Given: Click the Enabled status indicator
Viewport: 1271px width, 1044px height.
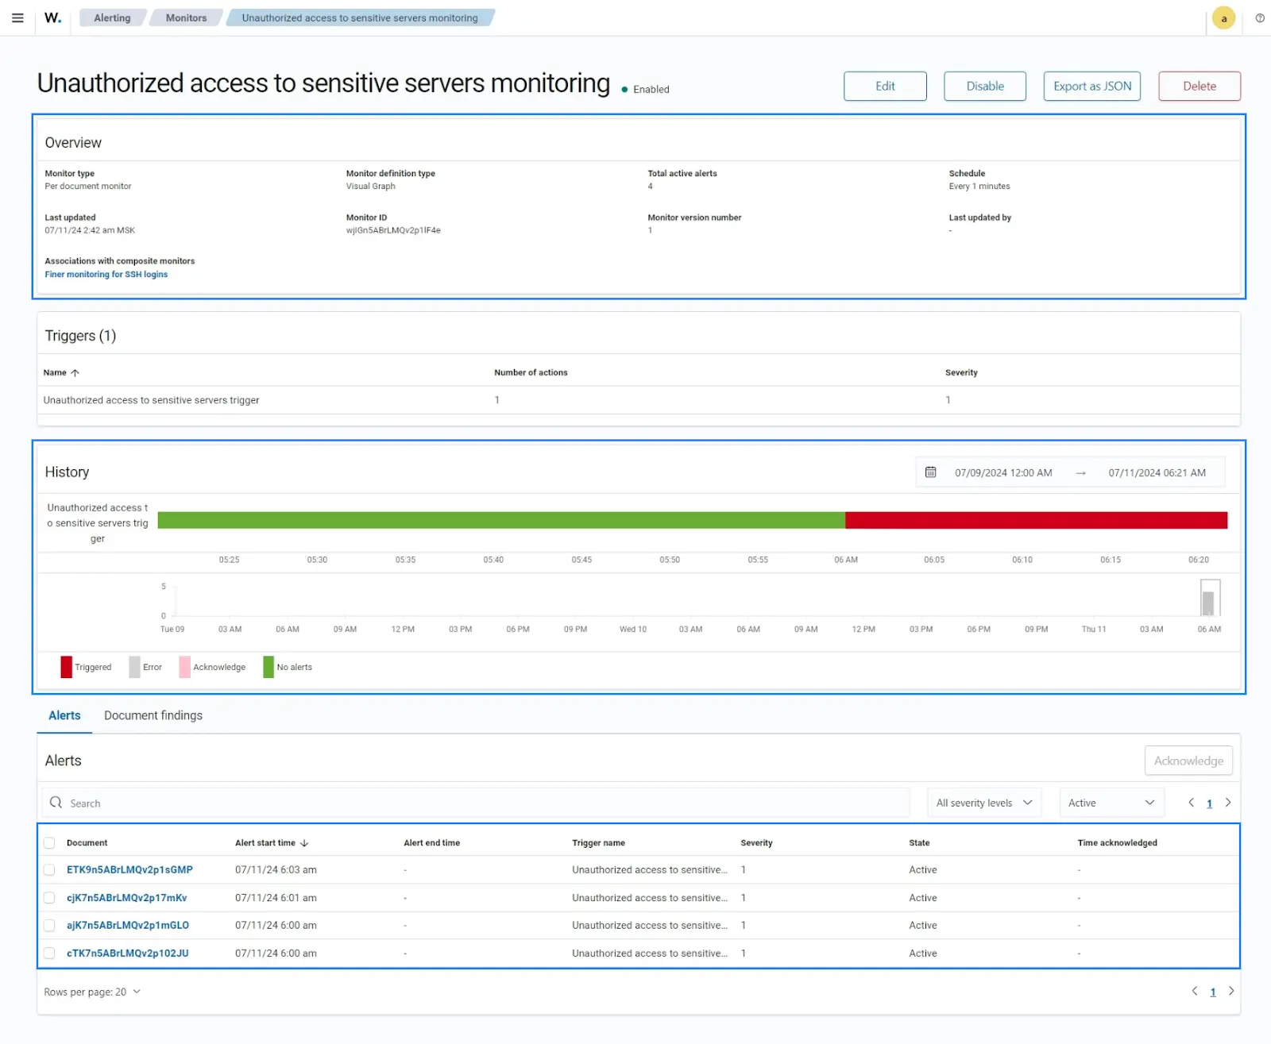Looking at the screenshot, I should coord(646,90).
